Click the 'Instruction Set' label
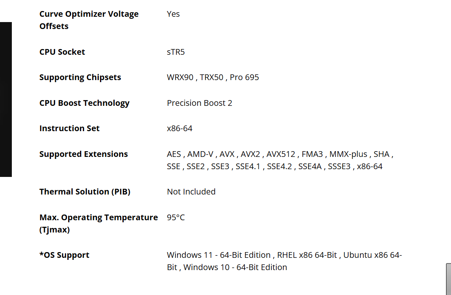451x295 pixels. pyautogui.click(x=69, y=128)
